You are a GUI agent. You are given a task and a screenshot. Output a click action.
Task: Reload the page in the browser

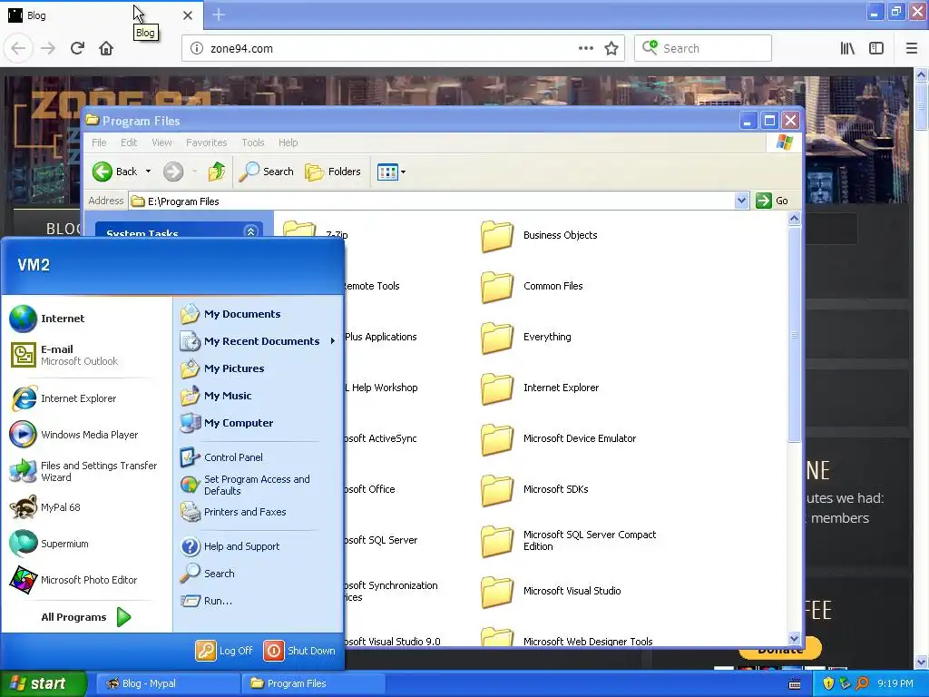(x=77, y=48)
